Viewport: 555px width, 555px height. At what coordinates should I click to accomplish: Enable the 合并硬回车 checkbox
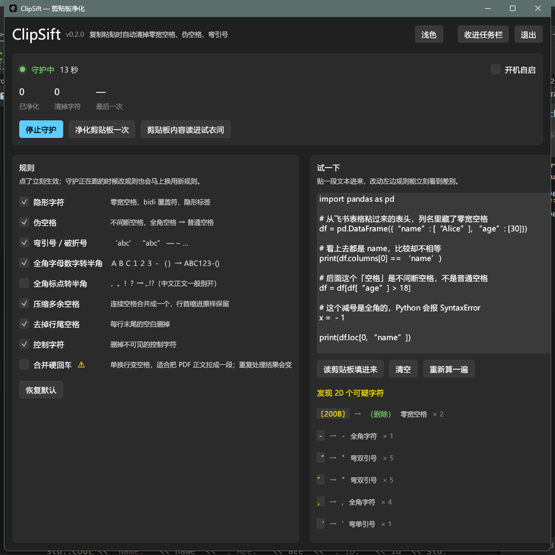(24, 364)
